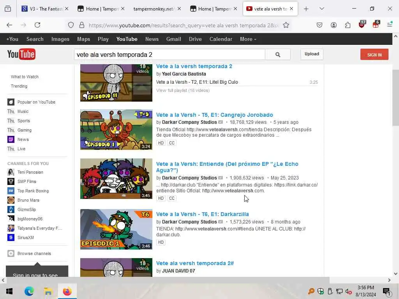Image resolution: width=399 pixels, height=299 pixels.
Task: Click the SiriusXM channel avatar
Action: pos(11,237)
